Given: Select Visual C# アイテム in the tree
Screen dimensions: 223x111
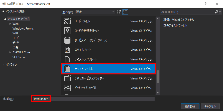Looking at the screenshot, I should 19,19.
